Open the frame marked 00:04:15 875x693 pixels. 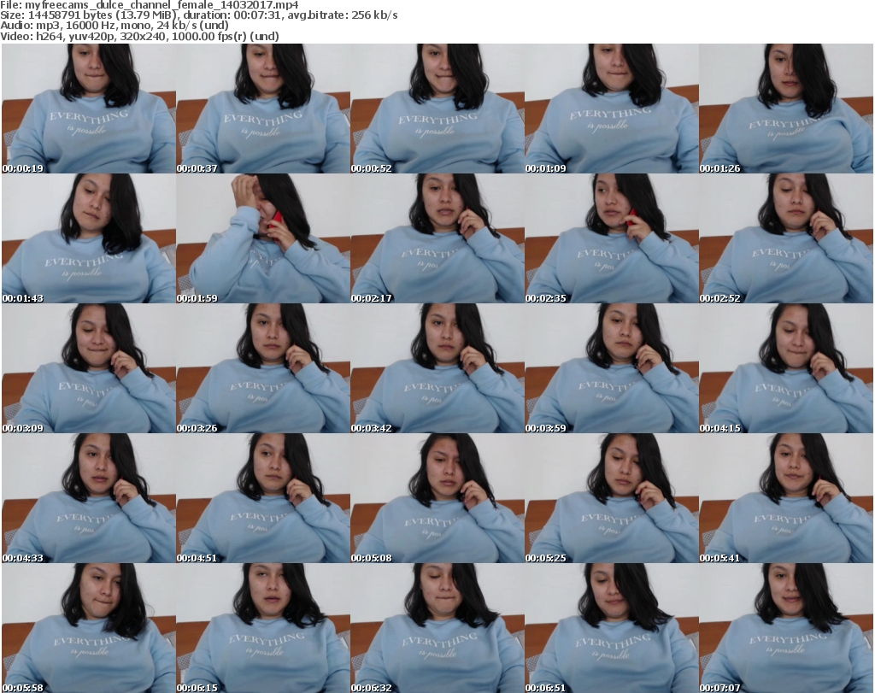click(785, 368)
